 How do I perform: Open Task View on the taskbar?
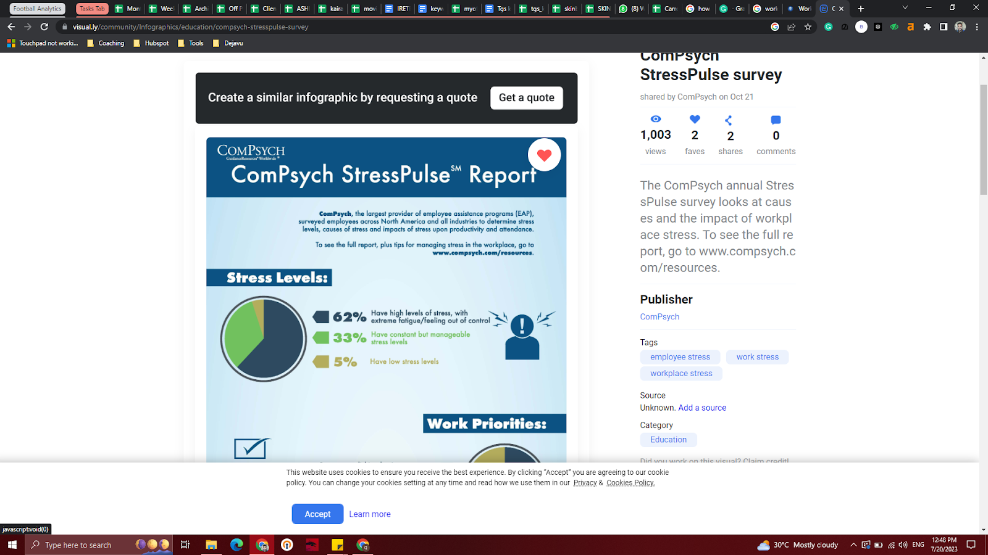pyautogui.click(x=185, y=545)
